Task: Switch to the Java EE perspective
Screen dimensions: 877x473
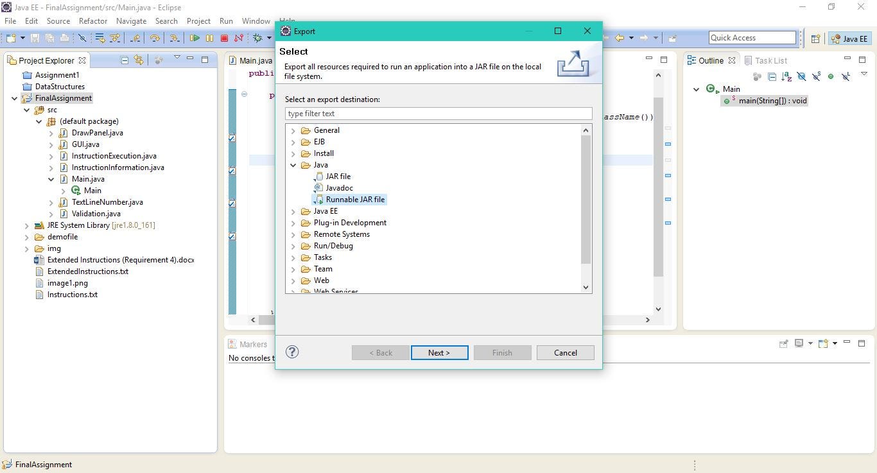Action: 849,39
